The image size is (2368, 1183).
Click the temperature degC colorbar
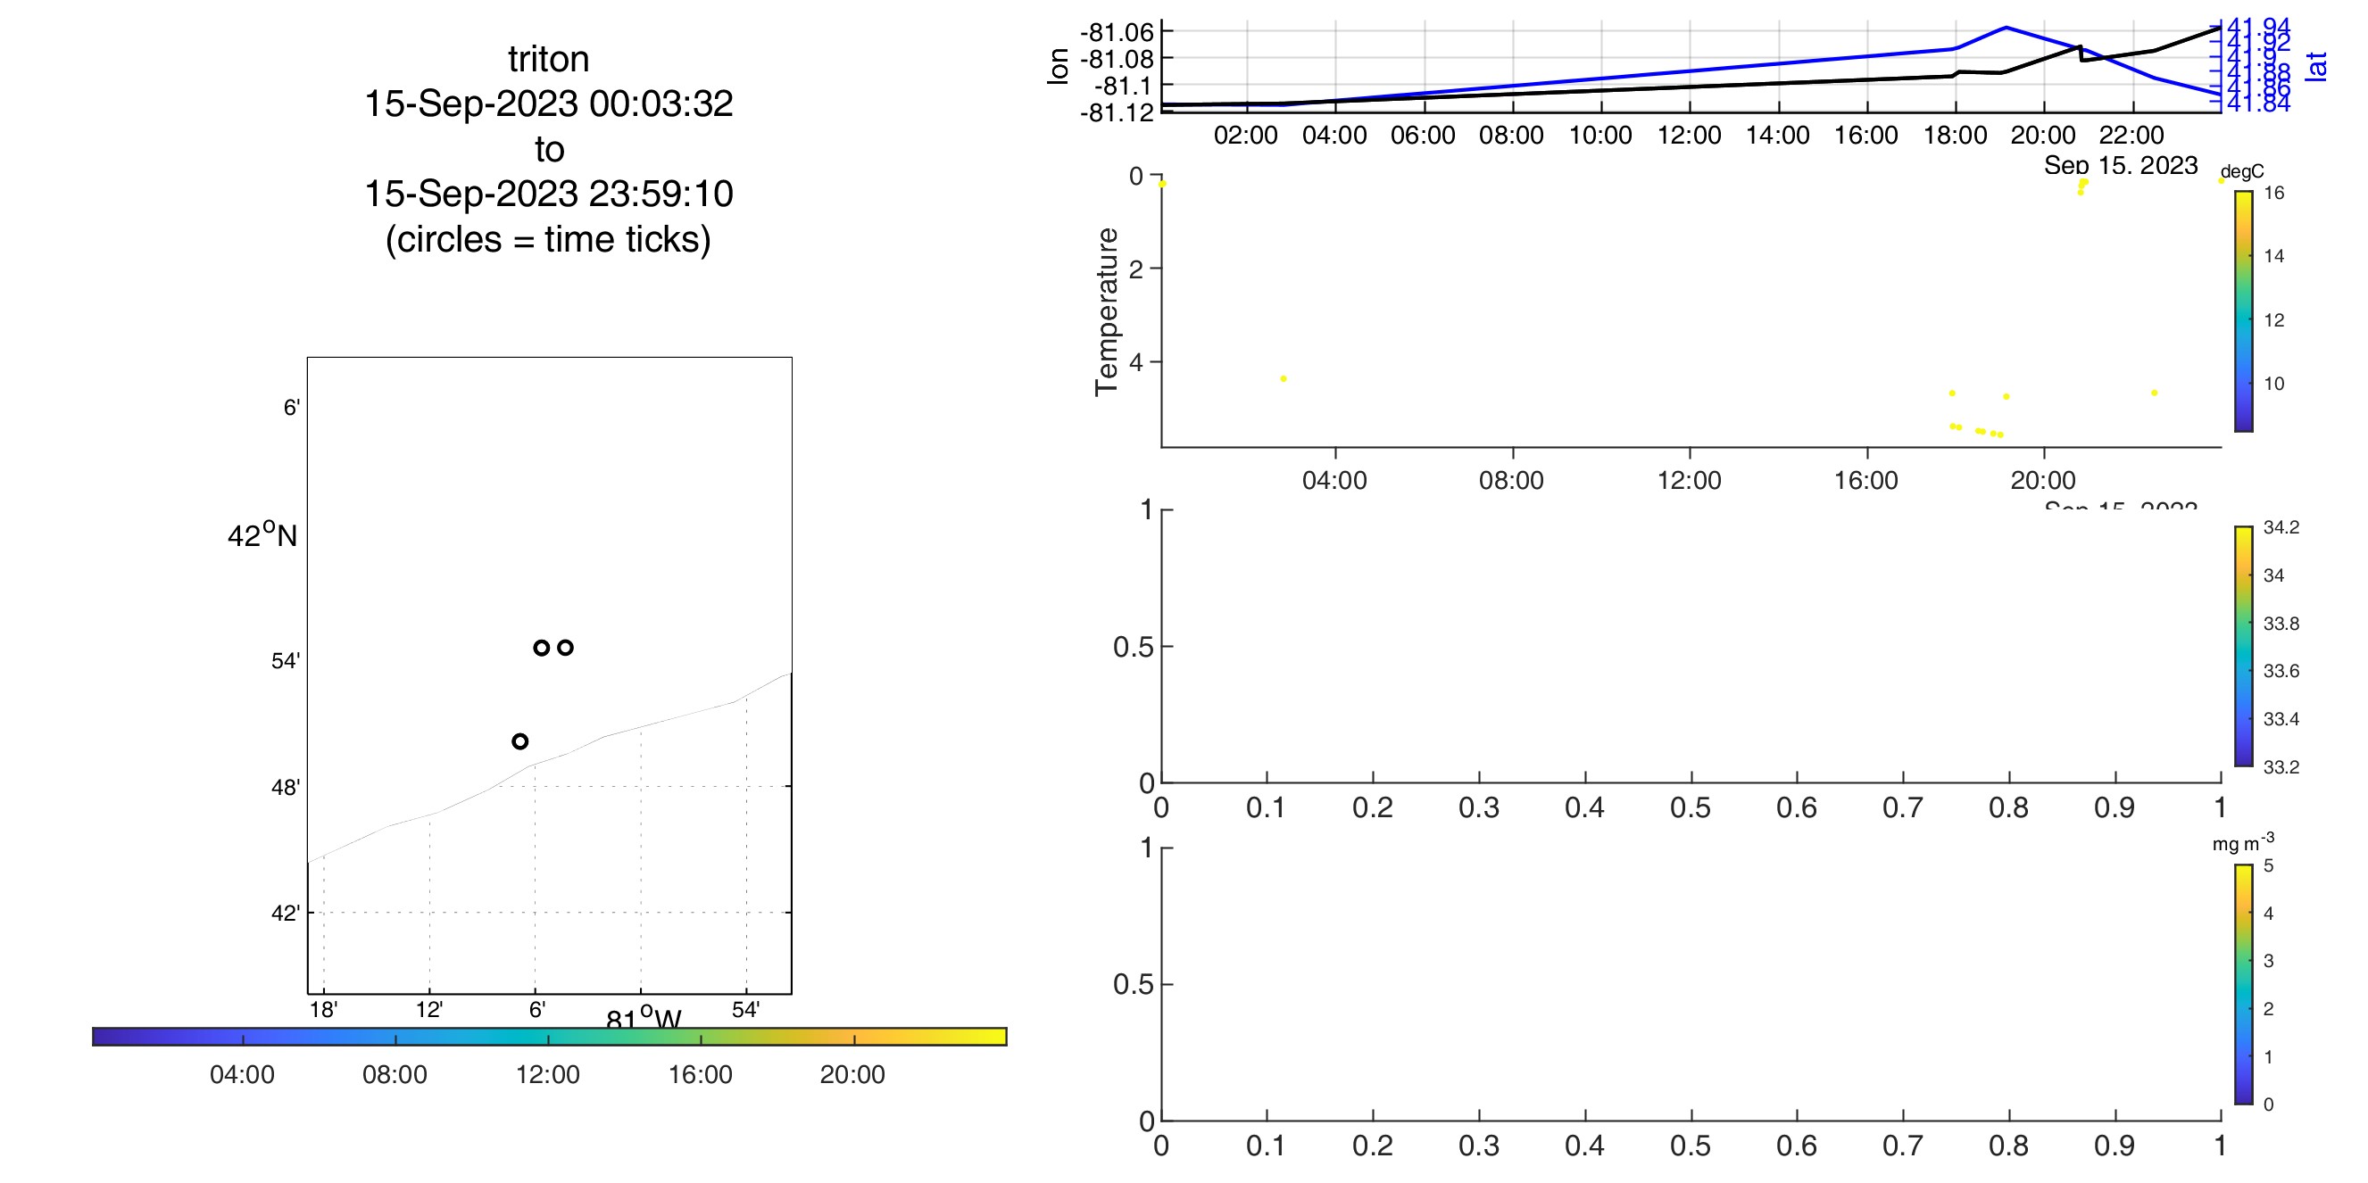point(2244,311)
